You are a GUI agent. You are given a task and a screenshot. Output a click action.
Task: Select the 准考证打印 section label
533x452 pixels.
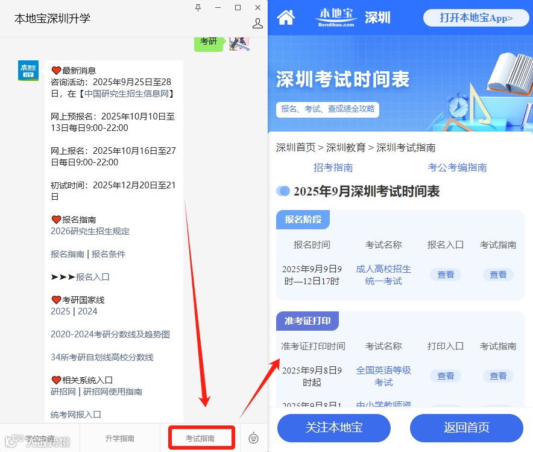click(307, 320)
